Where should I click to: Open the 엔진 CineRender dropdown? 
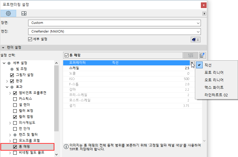click(114, 32)
